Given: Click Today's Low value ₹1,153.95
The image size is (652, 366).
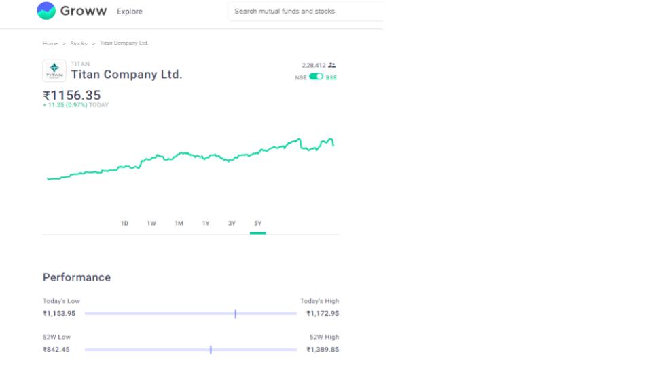Looking at the screenshot, I should tap(59, 313).
